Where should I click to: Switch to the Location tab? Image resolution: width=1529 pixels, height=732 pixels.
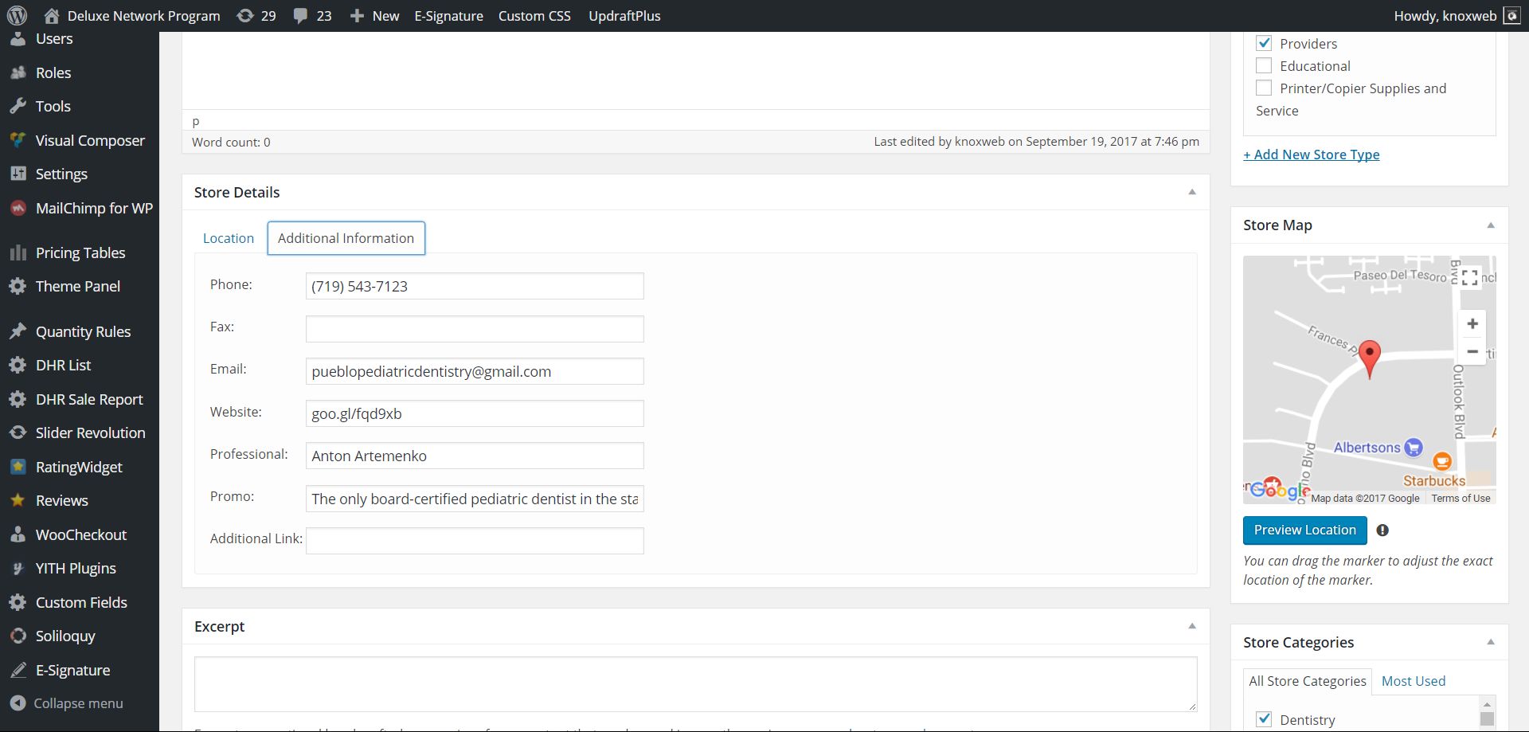pyautogui.click(x=229, y=238)
